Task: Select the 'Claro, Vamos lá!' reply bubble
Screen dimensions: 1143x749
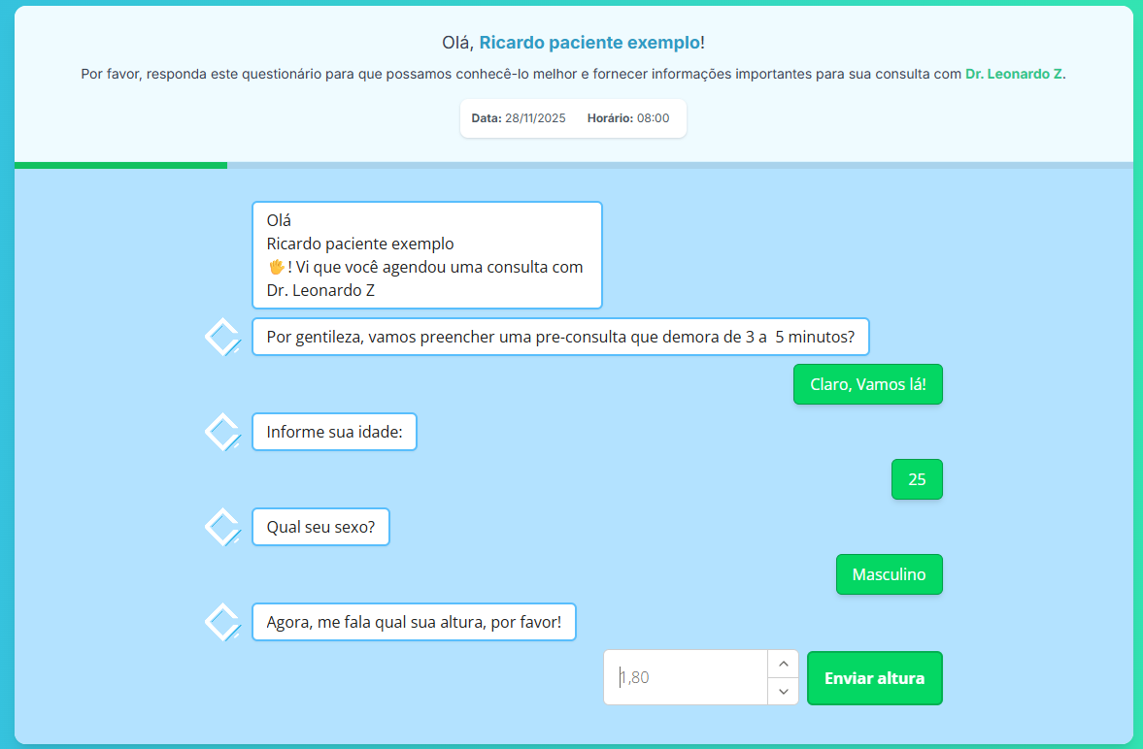Action: coord(867,384)
